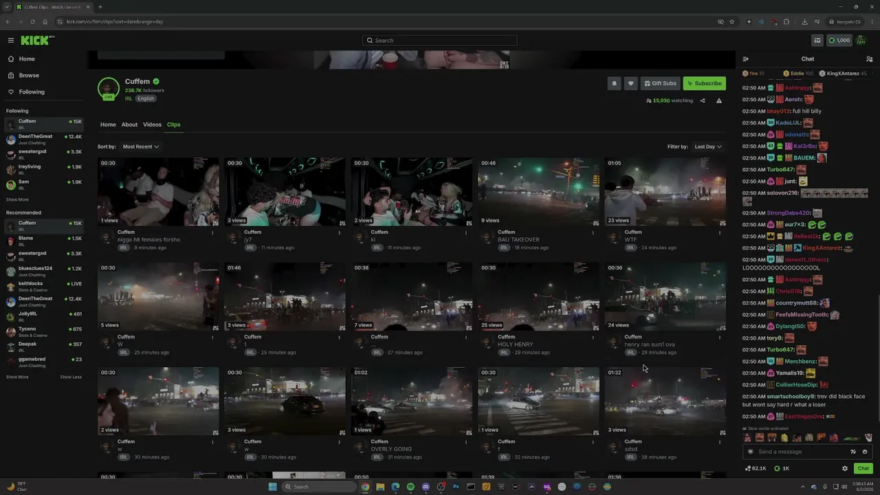
Task: Reload the page with the refresh icon
Action: (32, 21)
